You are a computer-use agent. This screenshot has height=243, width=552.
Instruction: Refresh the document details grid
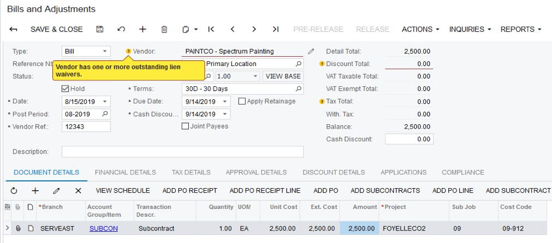click(x=14, y=191)
